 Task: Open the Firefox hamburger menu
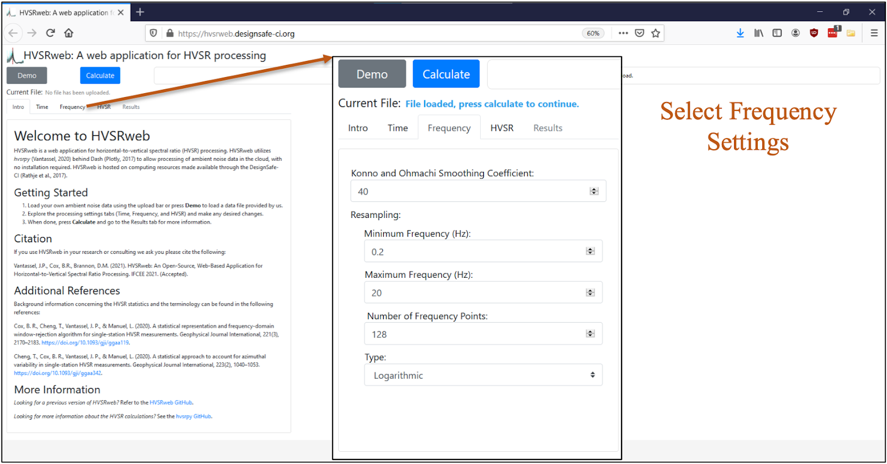(874, 33)
